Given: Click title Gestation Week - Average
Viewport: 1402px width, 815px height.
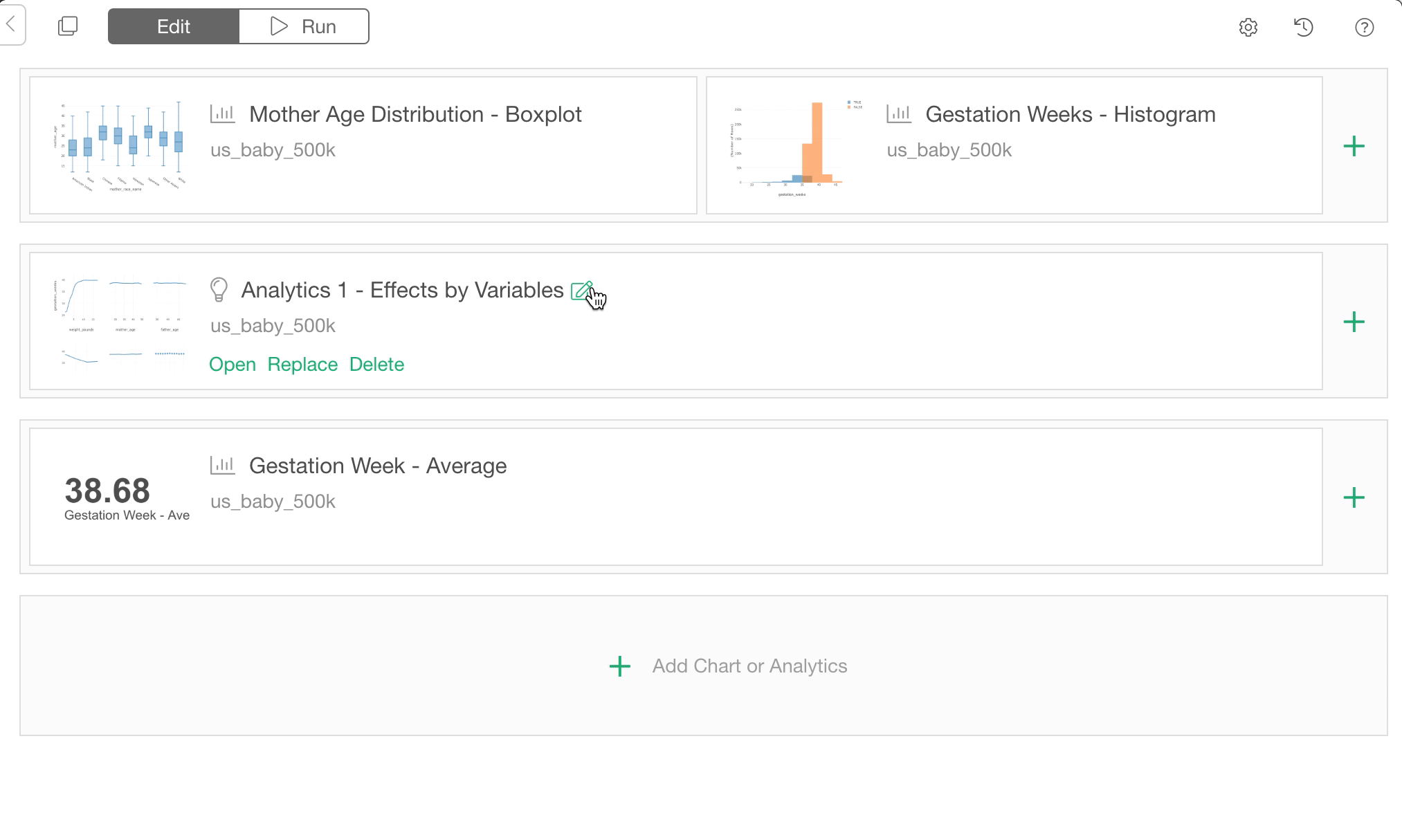Looking at the screenshot, I should [378, 466].
